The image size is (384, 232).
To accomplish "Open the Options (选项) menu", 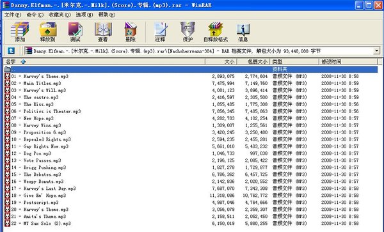I will (84, 15).
